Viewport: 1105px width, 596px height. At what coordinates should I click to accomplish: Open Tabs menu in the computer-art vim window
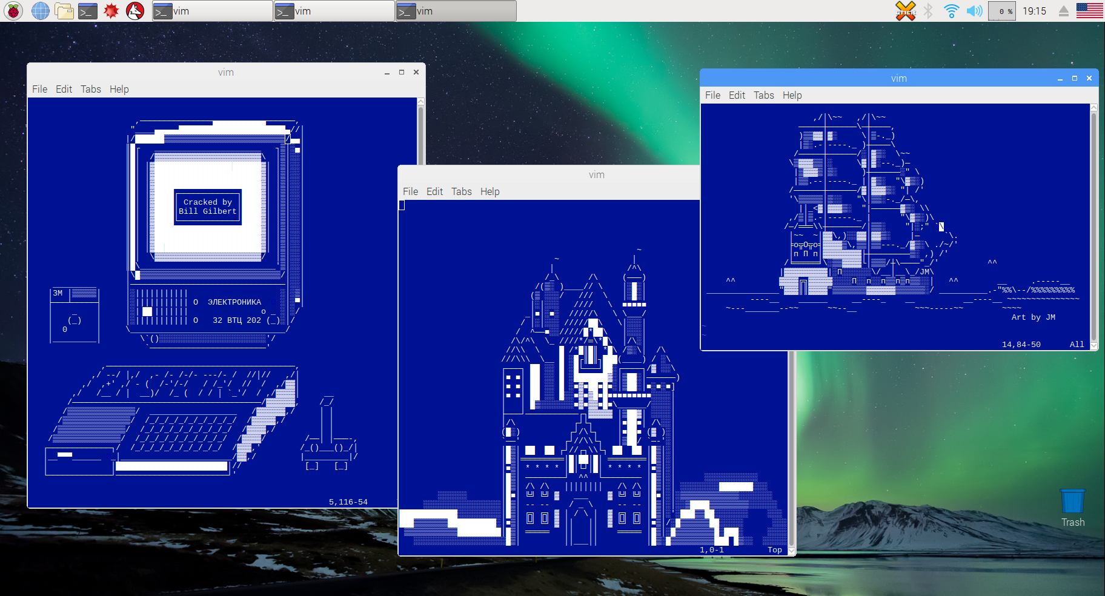point(91,89)
